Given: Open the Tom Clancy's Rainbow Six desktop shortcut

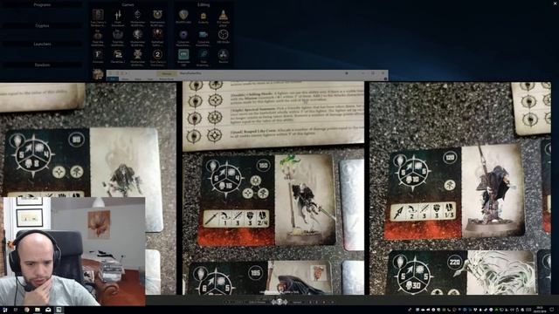Looking at the screenshot, I should (98, 17).
